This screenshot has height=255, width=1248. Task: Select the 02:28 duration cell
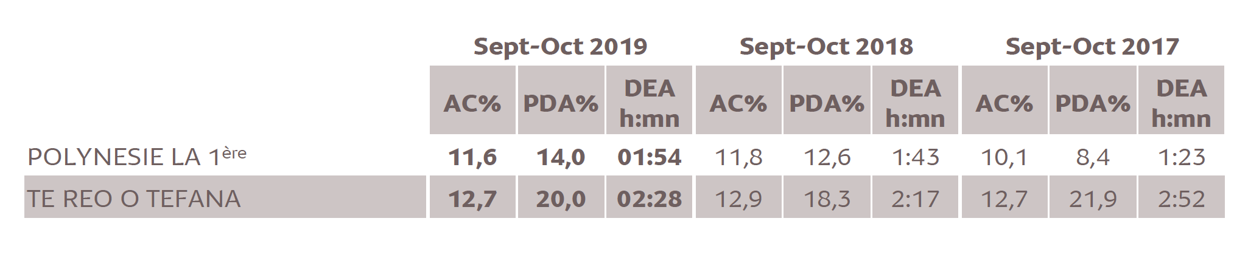click(650, 199)
